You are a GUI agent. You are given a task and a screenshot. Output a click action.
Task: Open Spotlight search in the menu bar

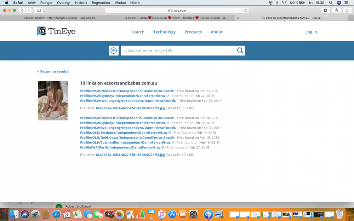pyautogui.click(x=331, y=3)
